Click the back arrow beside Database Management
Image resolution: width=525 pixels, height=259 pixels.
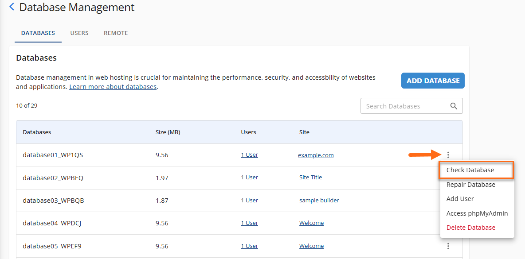coord(12,7)
